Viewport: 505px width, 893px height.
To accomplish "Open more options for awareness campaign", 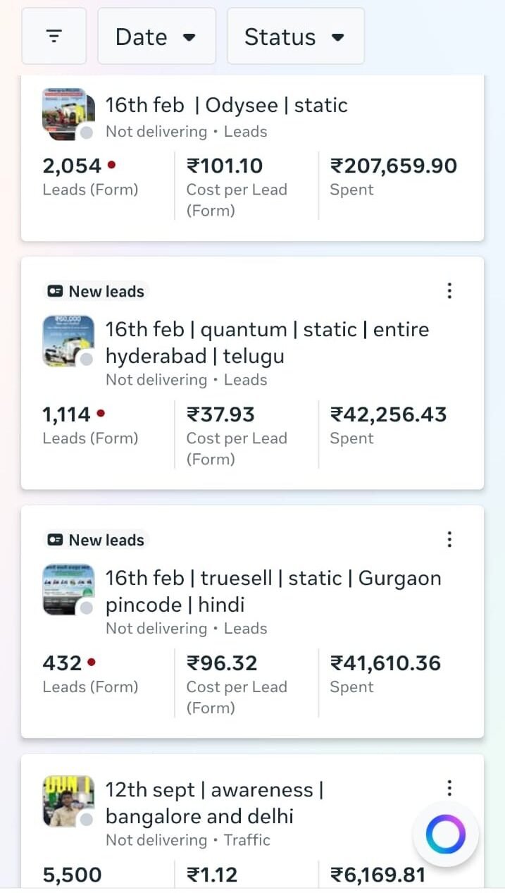I will tap(449, 788).
